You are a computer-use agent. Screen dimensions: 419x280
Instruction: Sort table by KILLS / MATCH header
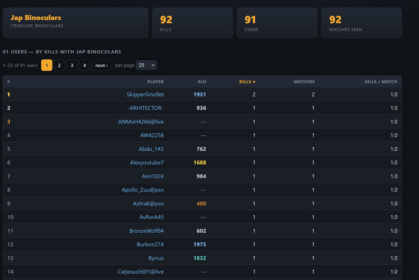381,82
